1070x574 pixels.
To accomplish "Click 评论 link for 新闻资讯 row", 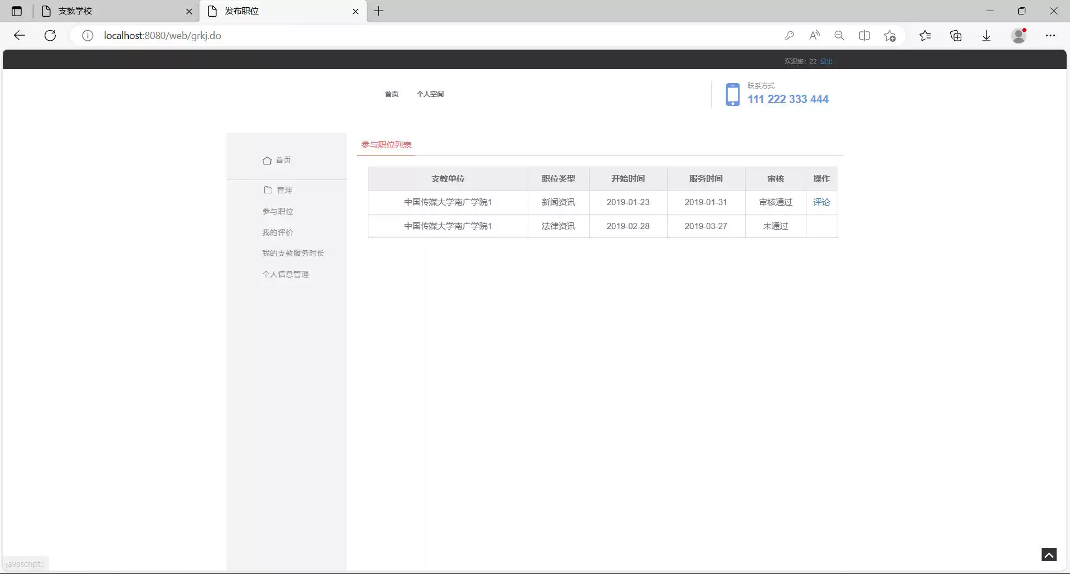I will point(821,202).
